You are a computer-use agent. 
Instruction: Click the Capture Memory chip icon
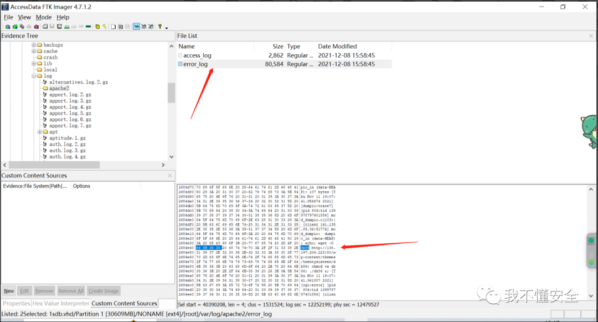point(89,27)
